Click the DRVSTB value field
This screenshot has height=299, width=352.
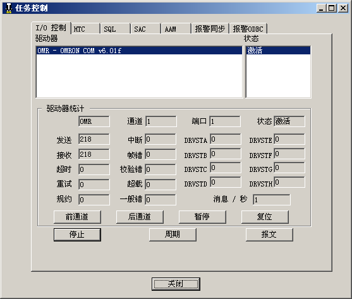[226, 154]
